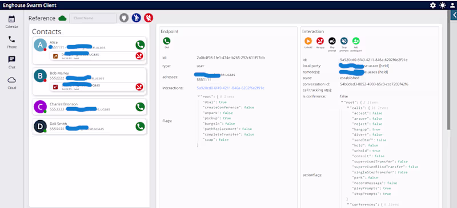457x208 pixels.
Task: Click the orange Unhold button
Action: (x=308, y=43)
